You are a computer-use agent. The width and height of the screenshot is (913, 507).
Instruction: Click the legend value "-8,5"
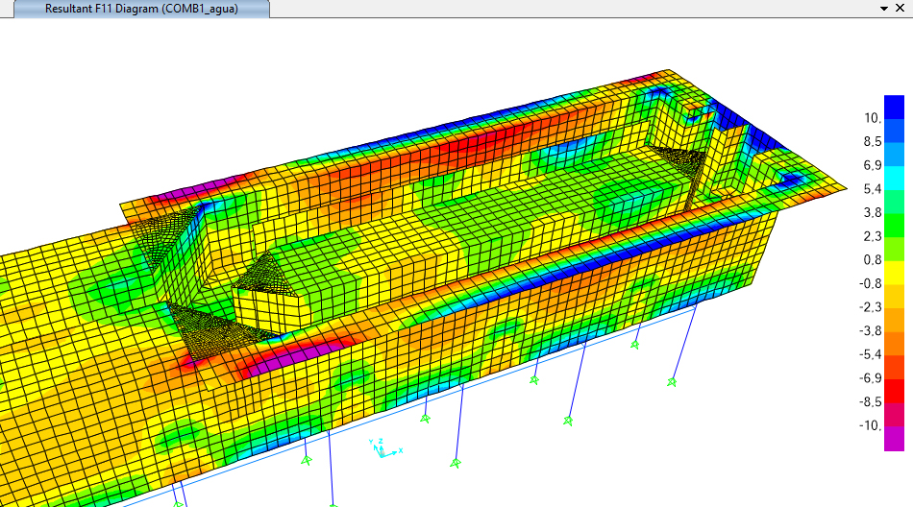871,402
